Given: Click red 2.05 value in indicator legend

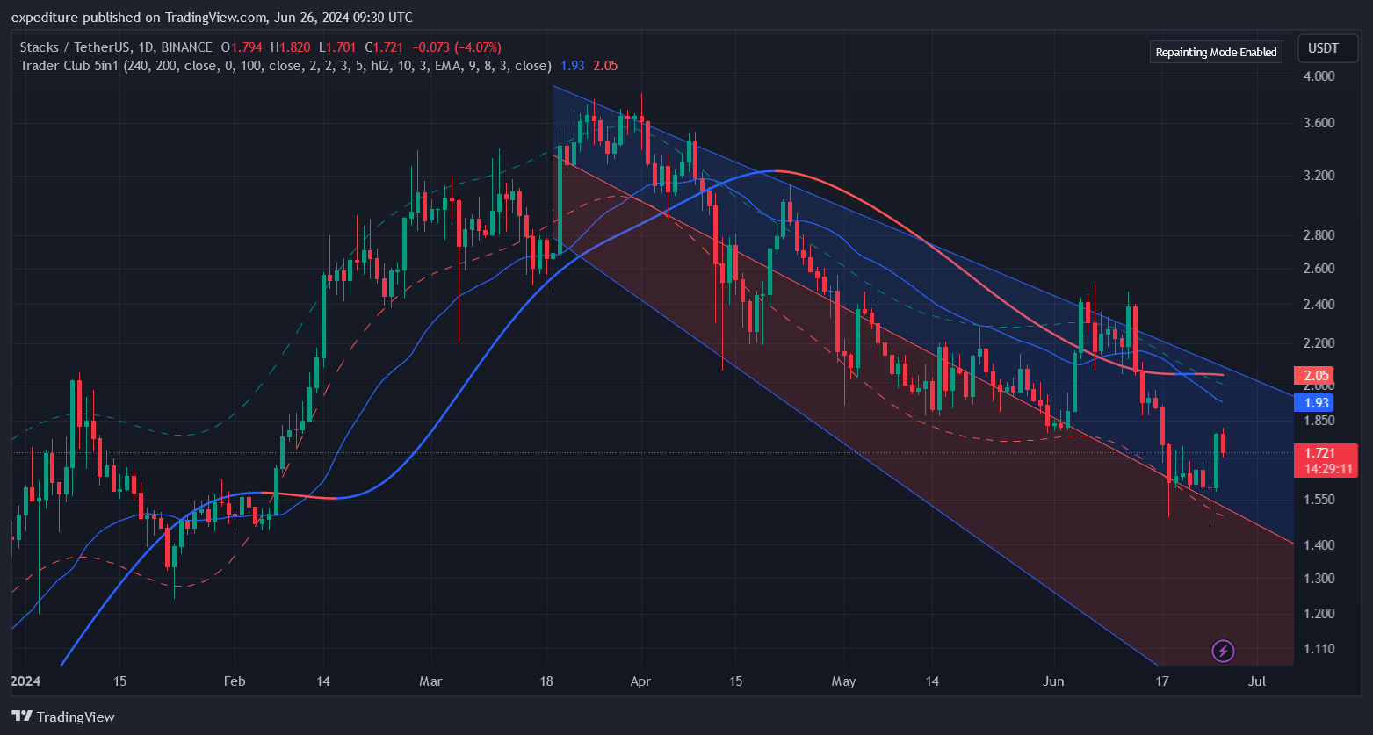Looking at the screenshot, I should point(605,65).
